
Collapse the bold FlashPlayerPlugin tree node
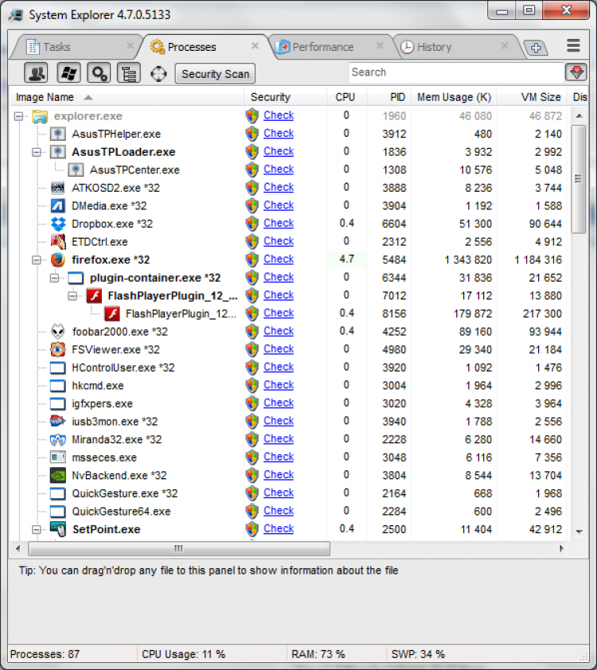[72, 296]
